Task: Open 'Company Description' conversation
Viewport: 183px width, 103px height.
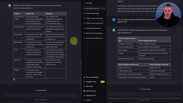Action: point(94,38)
